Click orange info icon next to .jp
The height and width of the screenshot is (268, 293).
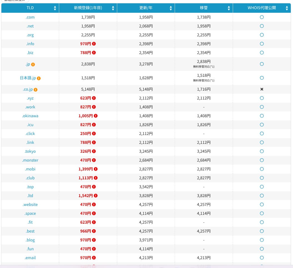coord(33,64)
